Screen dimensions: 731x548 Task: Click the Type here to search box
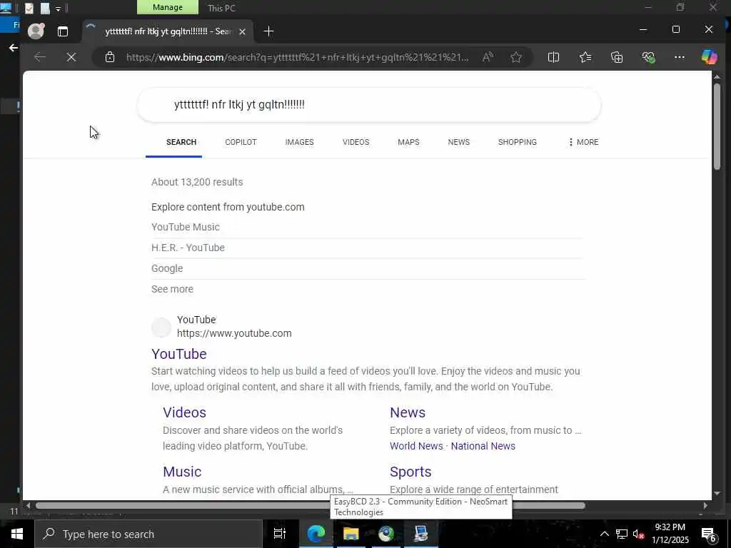[x=148, y=534]
